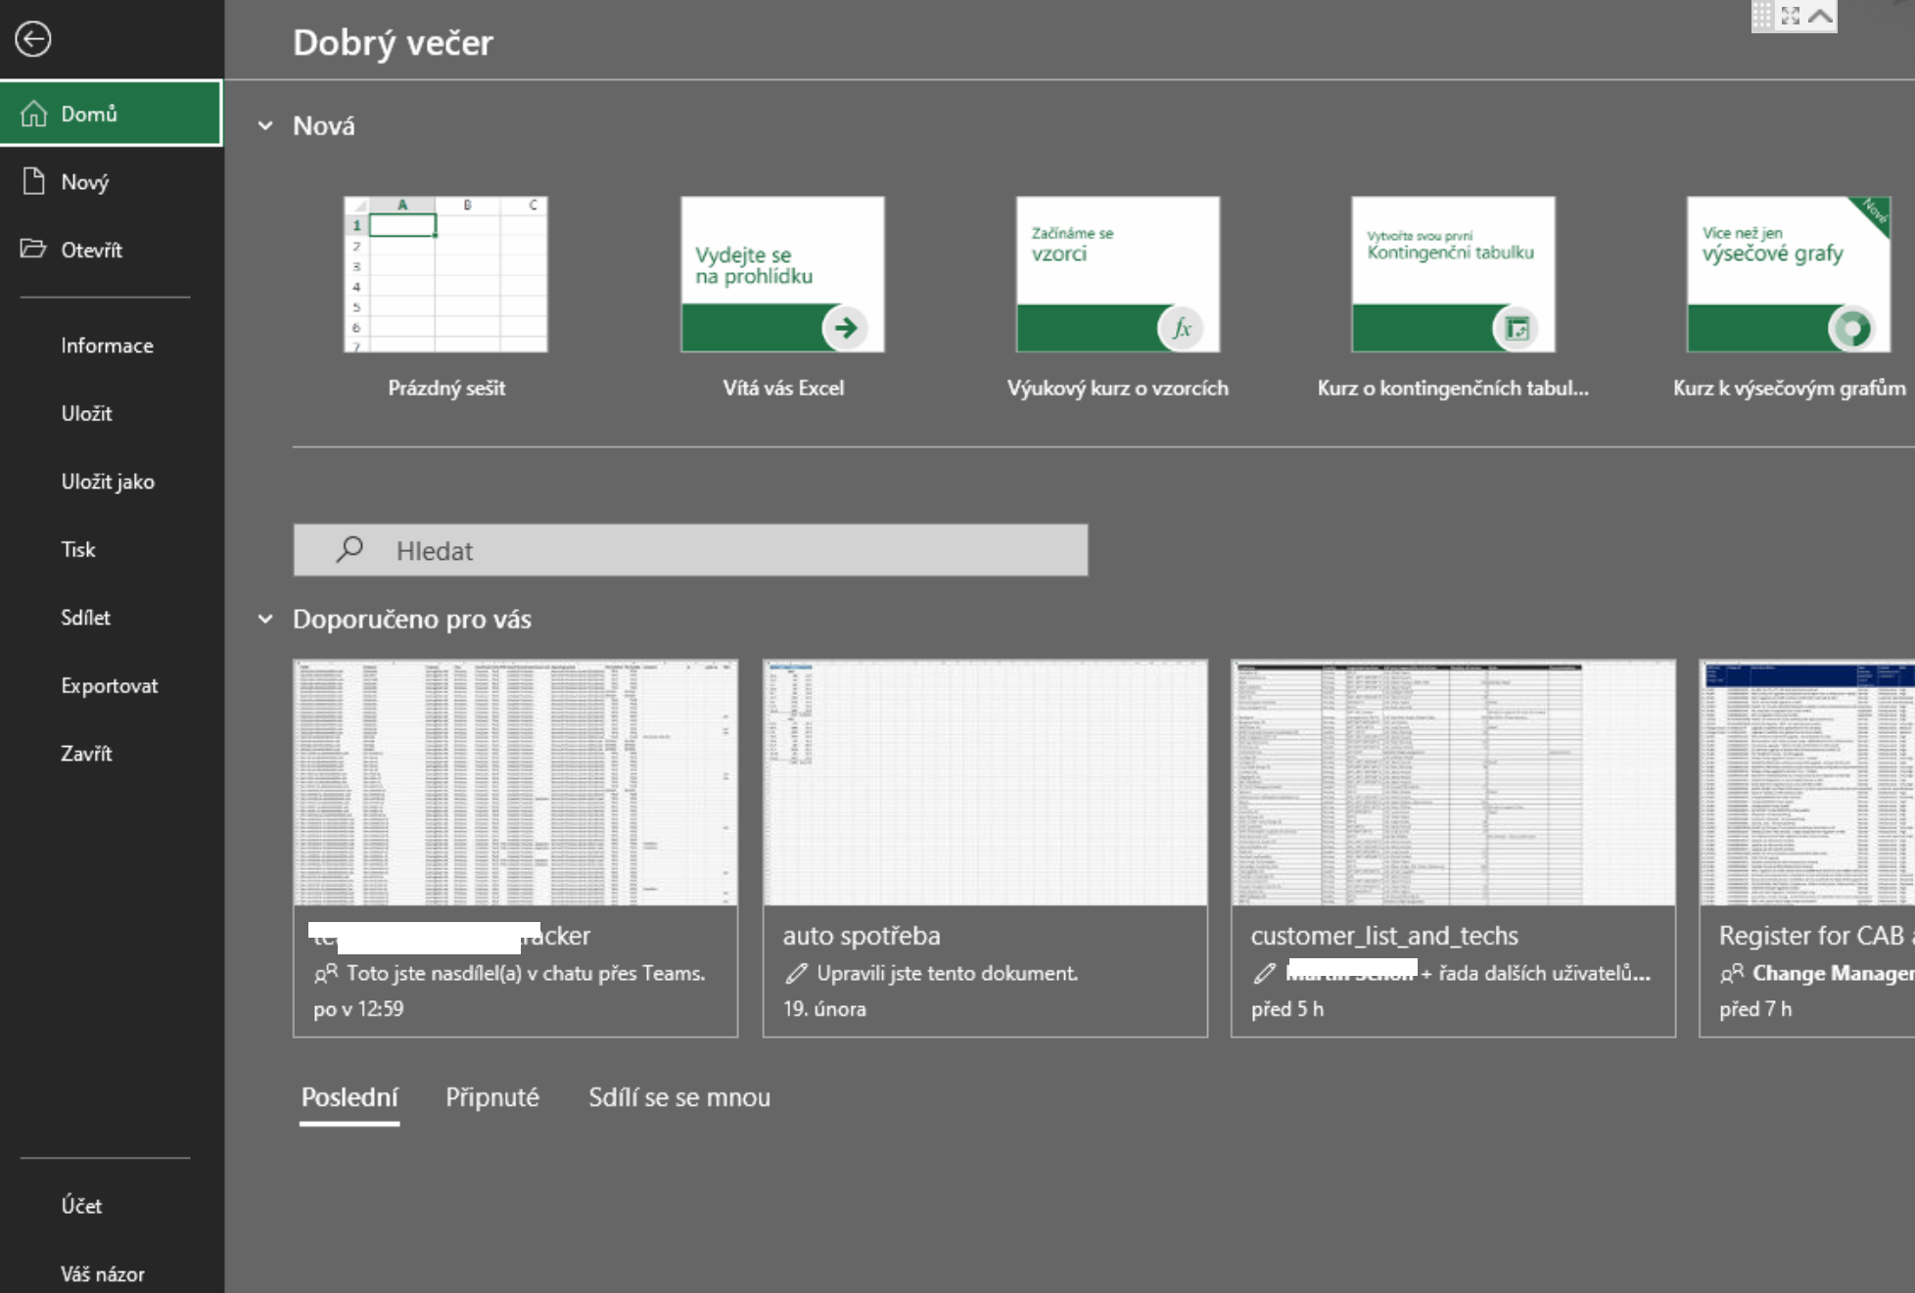Click the people icon beside Toto jste nasdílel(a)
Image resolution: width=1915 pixels, height=1293 pixels.
click(x=326, y=973)
